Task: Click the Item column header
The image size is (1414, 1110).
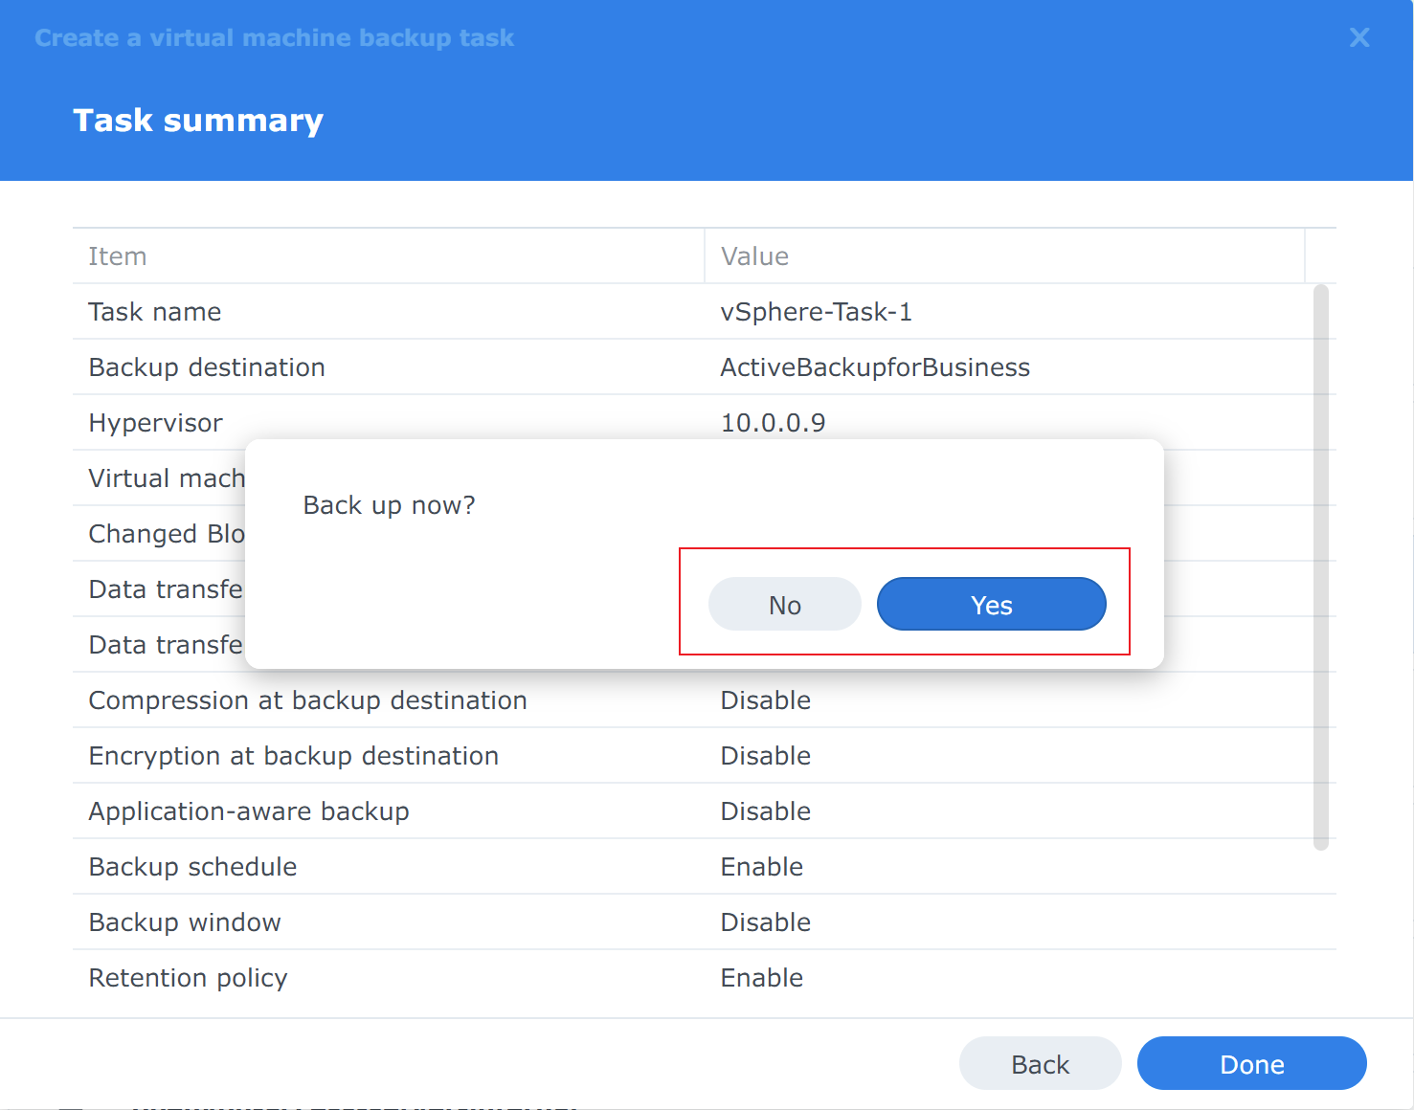Action: (118, 256)
